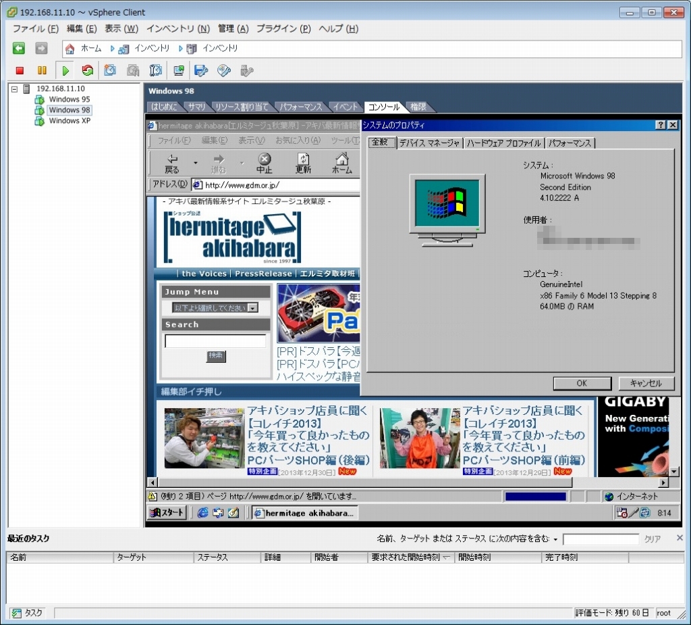Revert to current snapshot icon
691x625 pixels.
pos(133,71)
